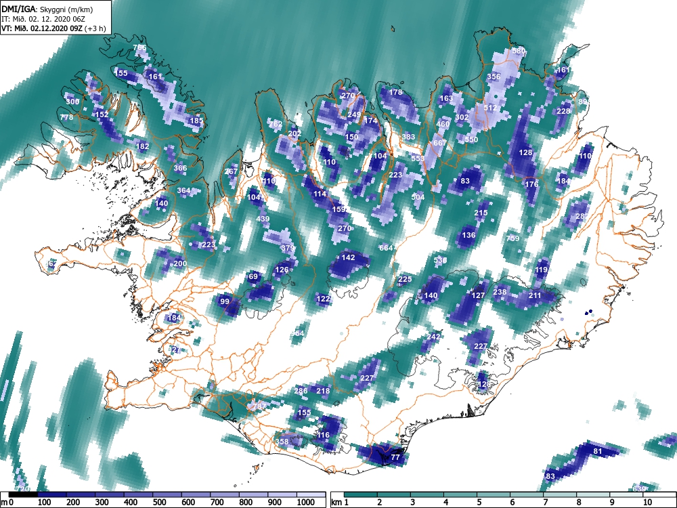Click the '553' map label

(418, 158)
